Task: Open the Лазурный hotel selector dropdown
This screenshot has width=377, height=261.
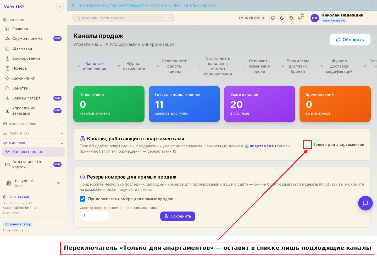Action: tap(33, 183)
